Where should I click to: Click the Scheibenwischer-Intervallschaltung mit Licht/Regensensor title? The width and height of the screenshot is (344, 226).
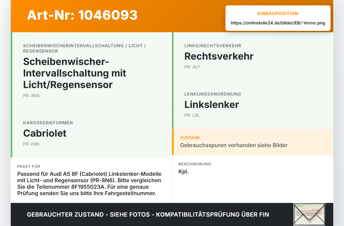coord(75,73)
